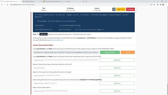Submit the what is Message answer
Image resolution: width=168 pixels, height=95 pixels.
coord(117,76)
